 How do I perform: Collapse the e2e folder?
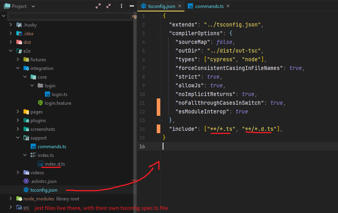11,51
